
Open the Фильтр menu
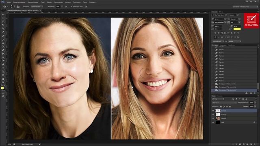pos(68,2)
